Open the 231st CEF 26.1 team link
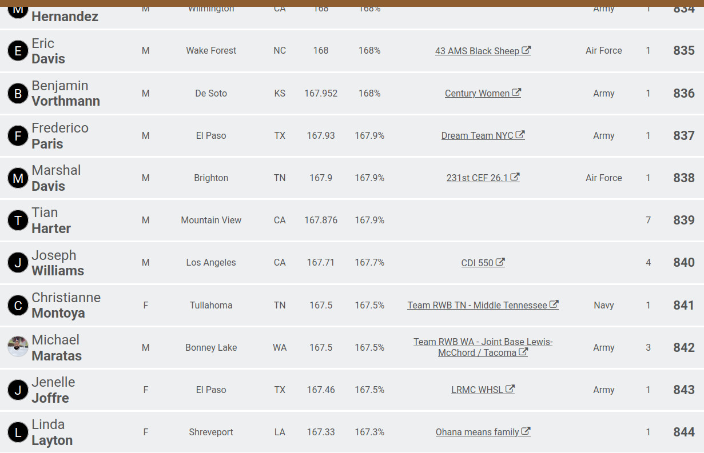The width and height of the screenshot is (704, 453). point(477,178)
